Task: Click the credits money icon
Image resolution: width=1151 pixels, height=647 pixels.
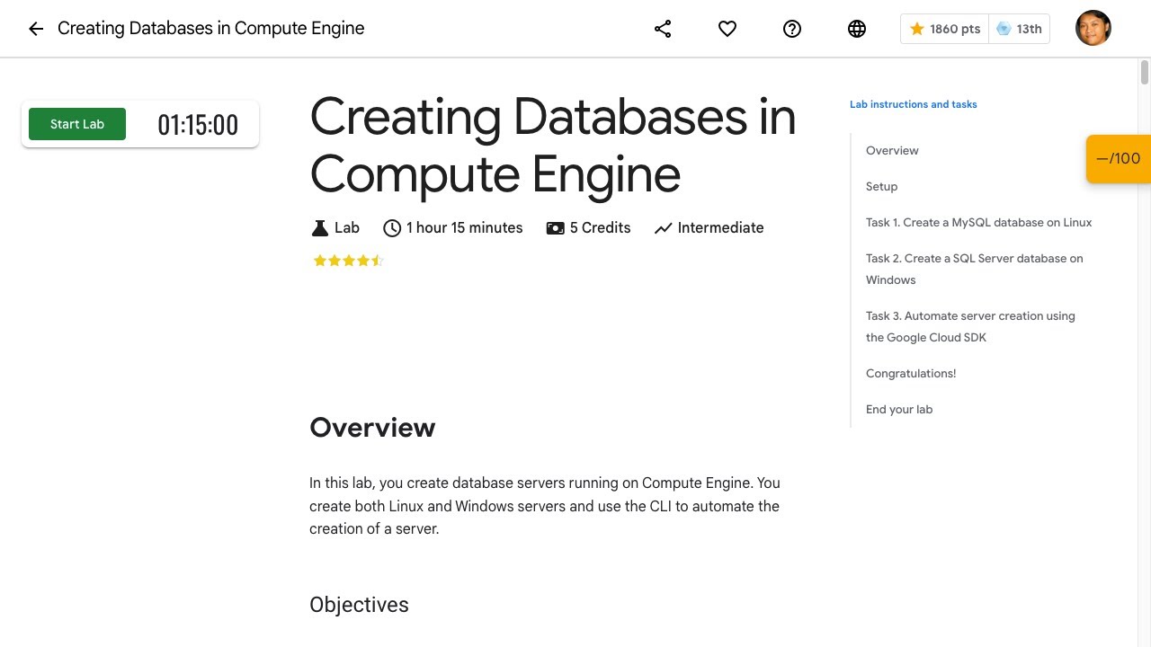Action: [x=555, y=228]
